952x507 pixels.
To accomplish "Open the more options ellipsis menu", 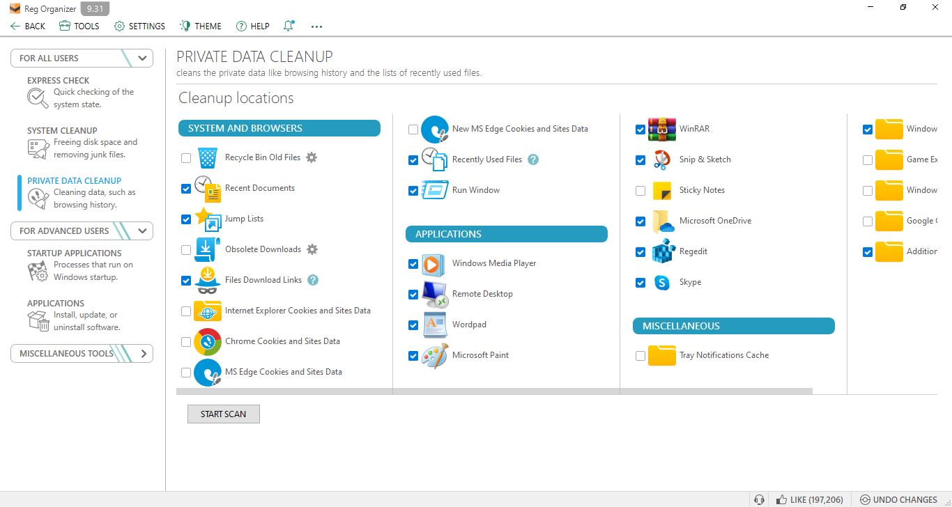I will coord(317,26).
